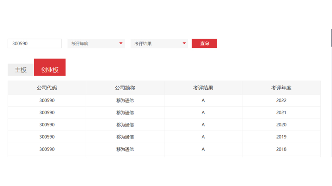Click company code 300590 in the 2019 row
332x186 pixels.
(47, 137)
